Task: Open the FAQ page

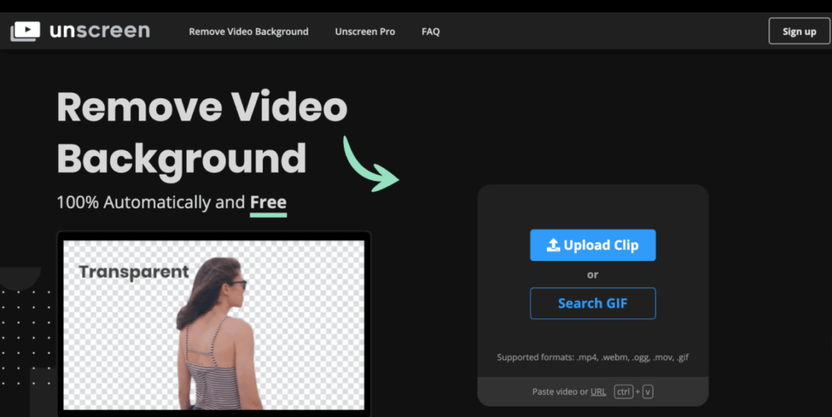Action: pyautogui.click(x=431, y=31)
